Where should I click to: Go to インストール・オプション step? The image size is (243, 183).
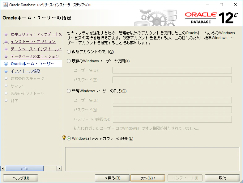click(x=33, y=41)
